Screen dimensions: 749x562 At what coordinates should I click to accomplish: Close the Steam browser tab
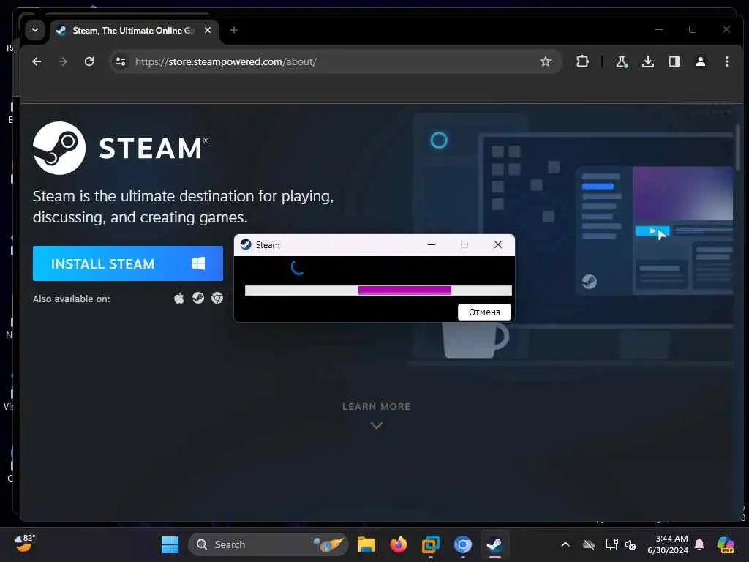[x=208, y=30]
